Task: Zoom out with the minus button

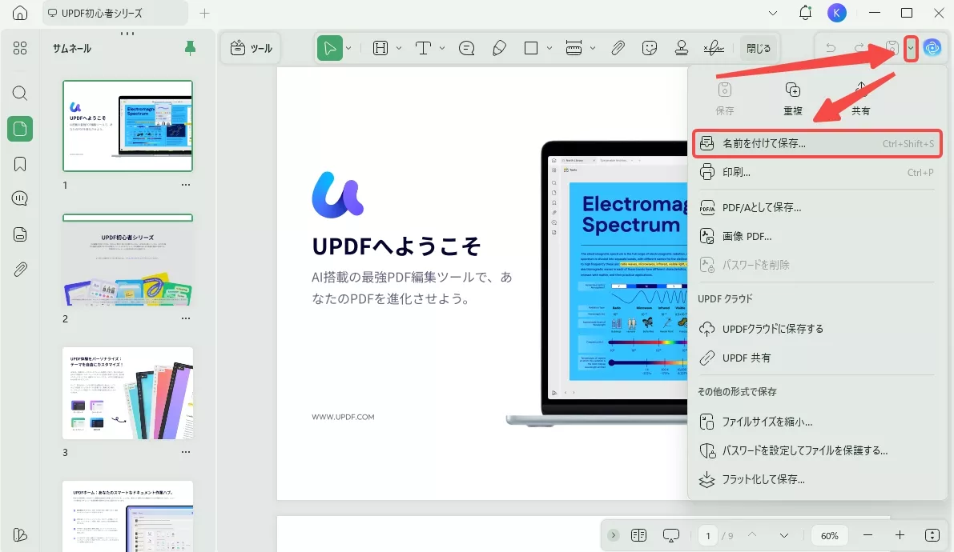Action: [x=867, y=535]
